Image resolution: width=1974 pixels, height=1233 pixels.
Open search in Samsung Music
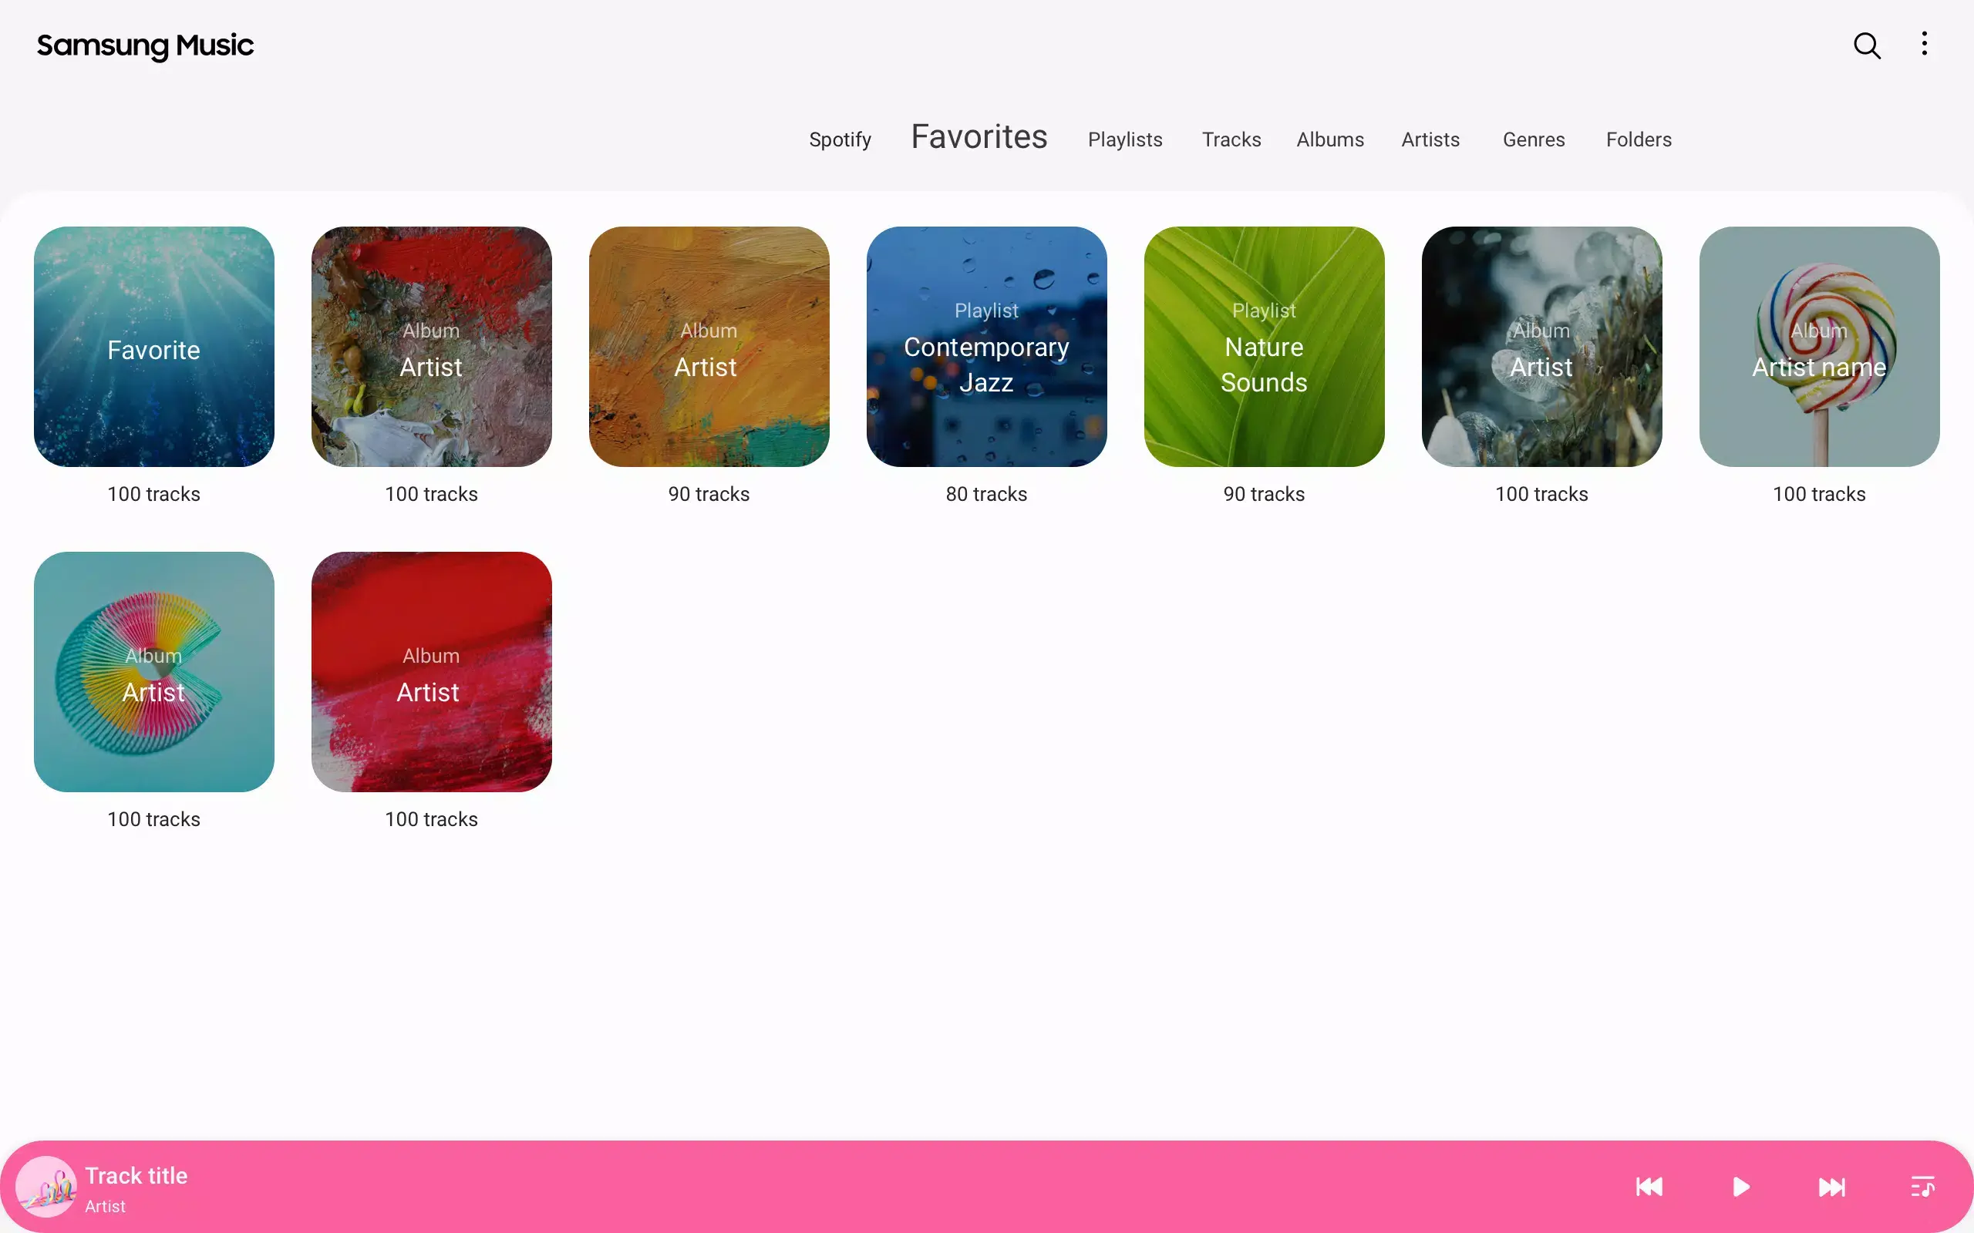(1866, 45)
